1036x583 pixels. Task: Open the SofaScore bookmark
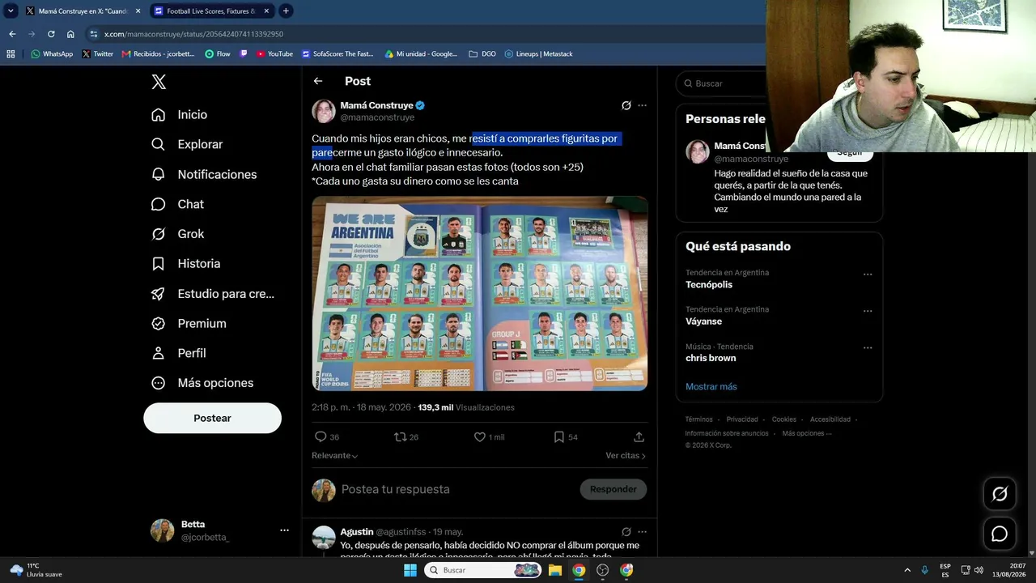point(338,54)
